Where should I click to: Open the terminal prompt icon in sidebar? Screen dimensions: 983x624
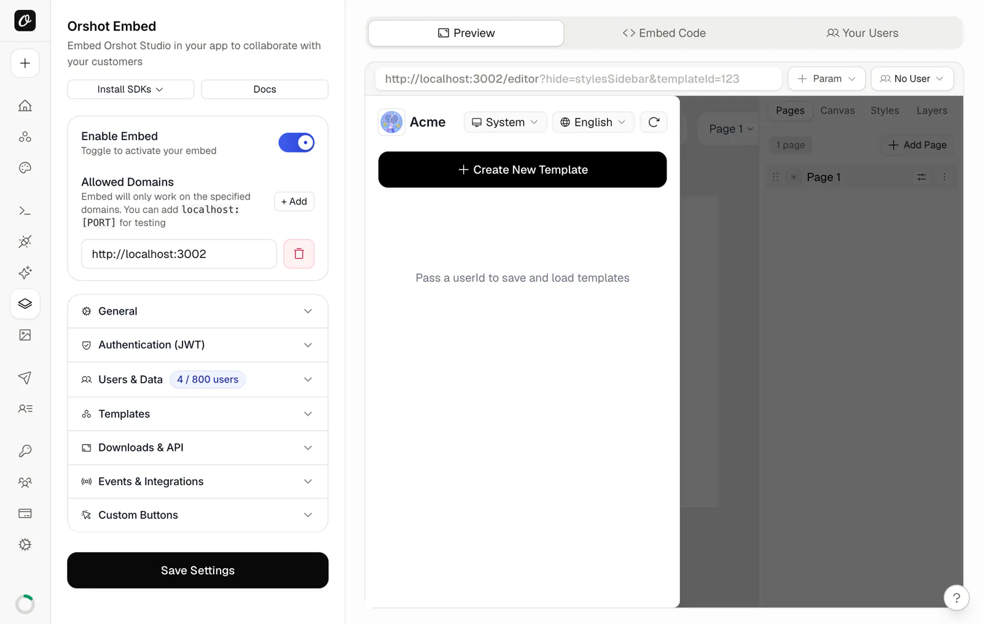[25, 211]
